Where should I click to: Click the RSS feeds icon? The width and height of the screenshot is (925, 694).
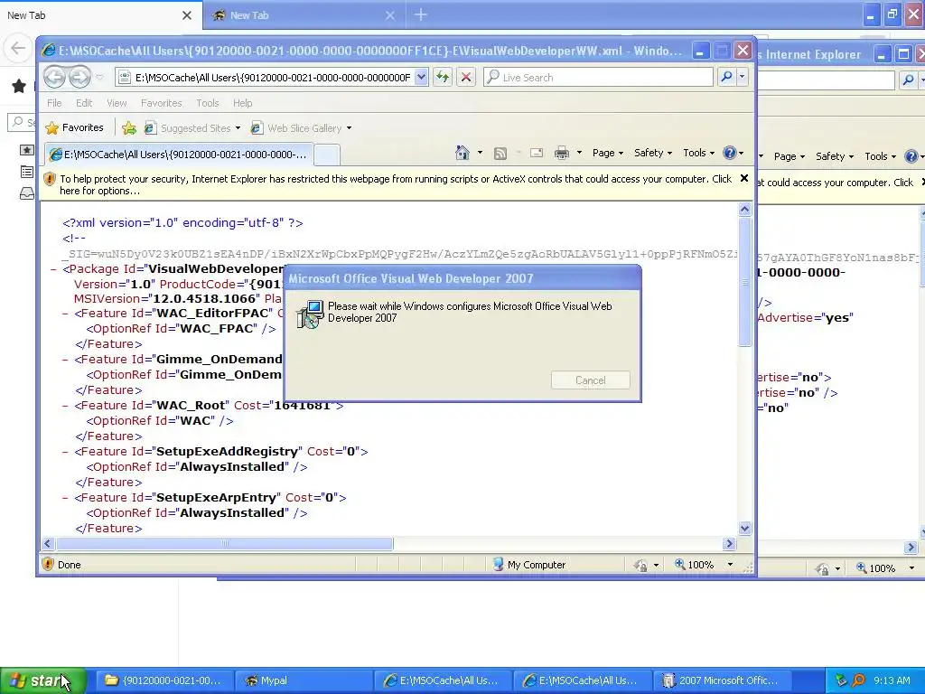[500, 154]
